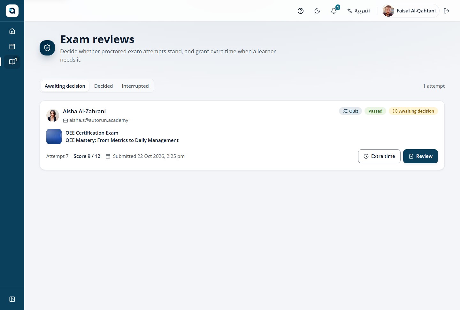Go to Home in sidebar
The height and width of the screenshot is (310, 460).
[12, 31]
